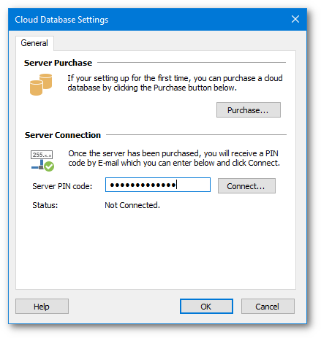Focus the Server PIN code field
The height and width of the screenshot is (338, 321).
tap(158, 185)
